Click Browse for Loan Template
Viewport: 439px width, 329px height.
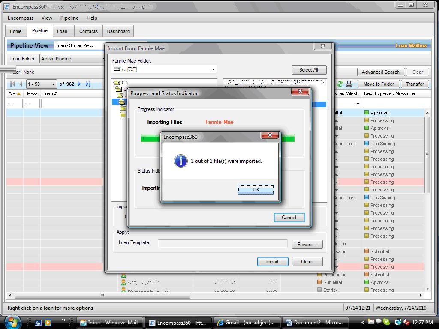(x=307, y=244)
